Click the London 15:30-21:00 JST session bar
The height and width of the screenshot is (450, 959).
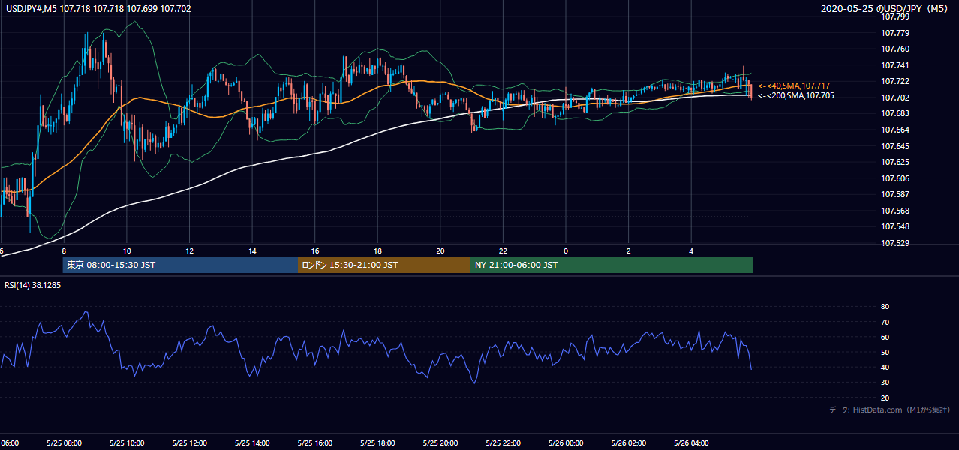[384, 265]
